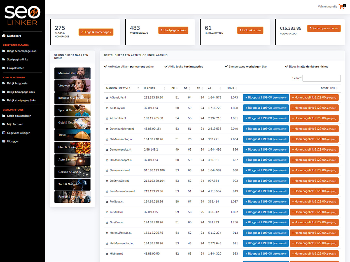This screenshot has height=262, width=350.
Task: Select the Tech & Gadgets niche tile
Action: (x=72, y=184)
